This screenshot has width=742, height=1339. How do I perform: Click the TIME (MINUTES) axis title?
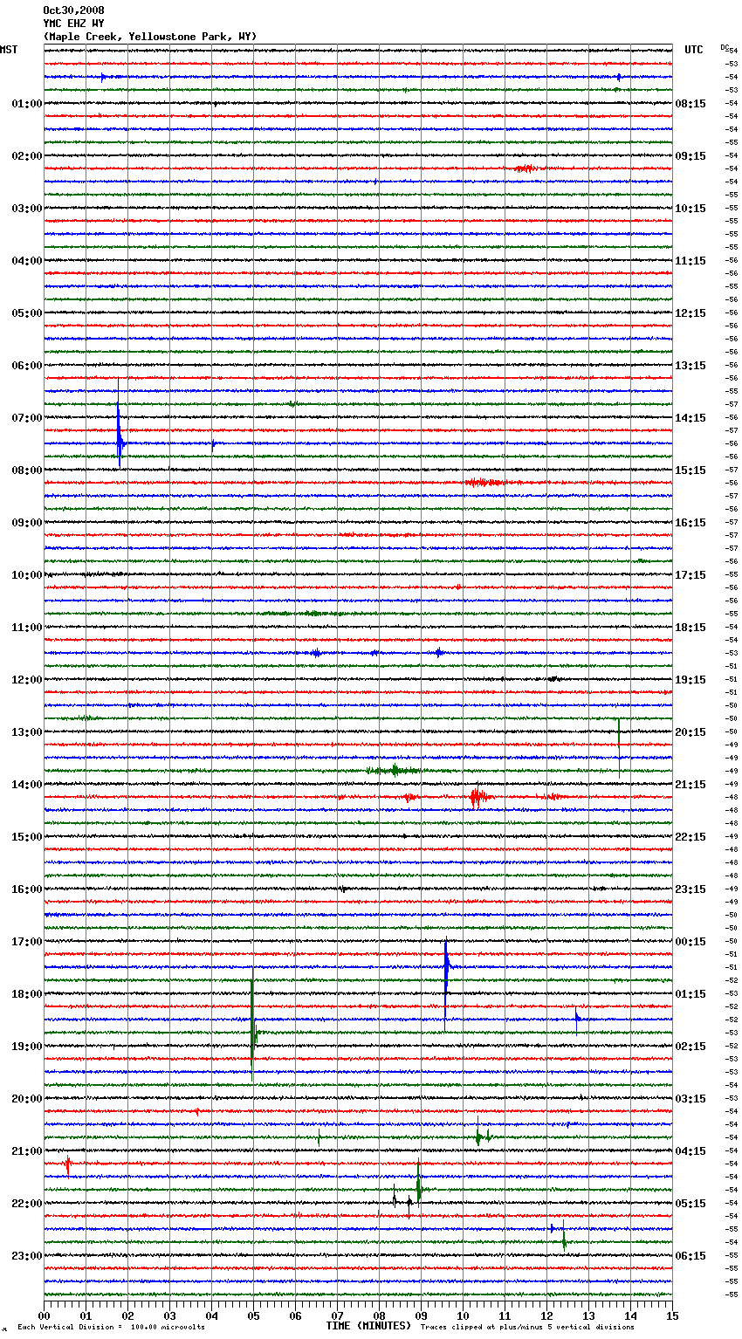click(368, 1326)
